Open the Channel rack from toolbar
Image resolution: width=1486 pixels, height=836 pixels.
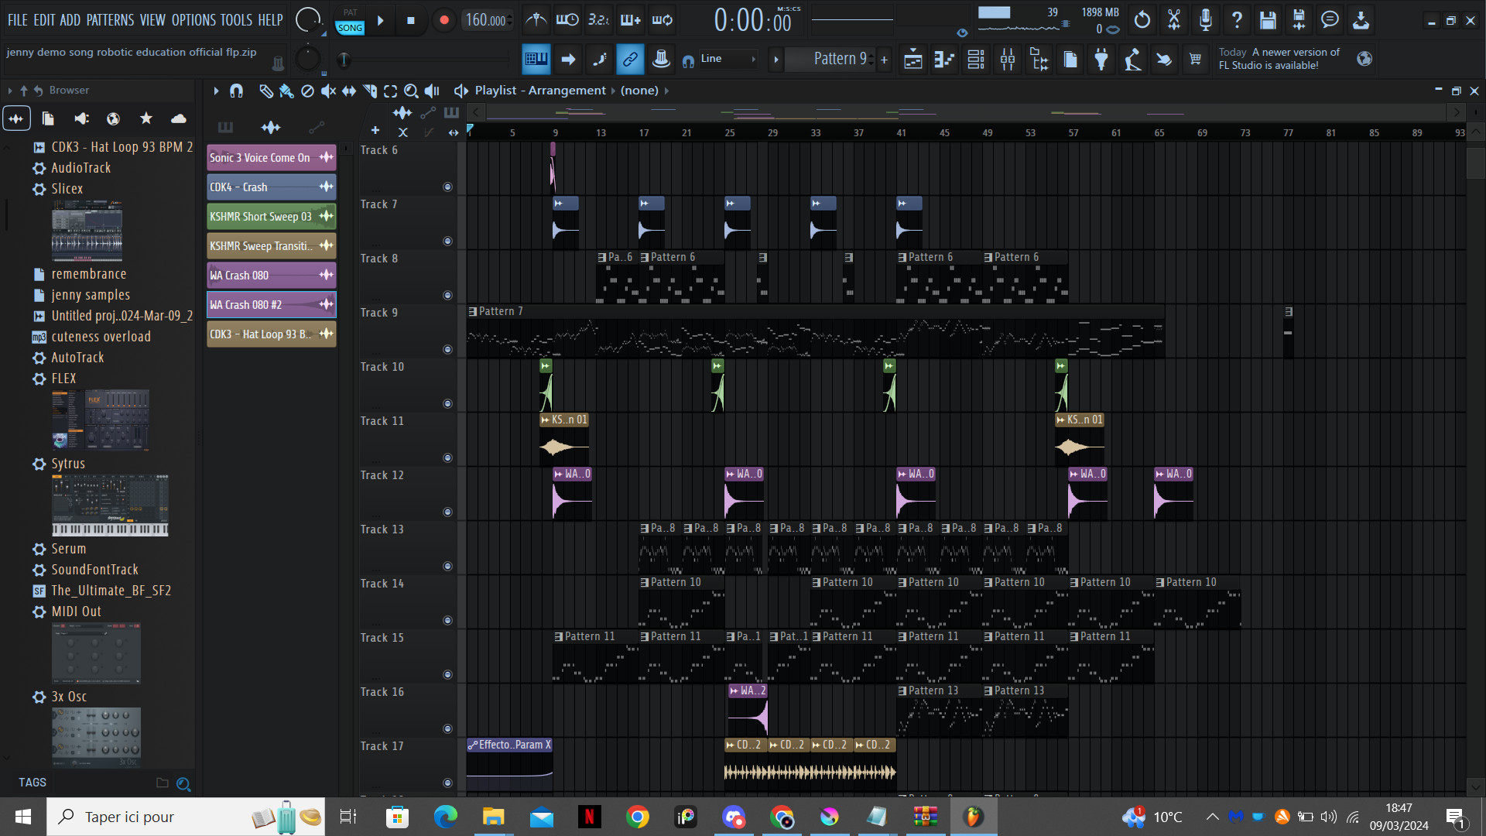click(x=976, y=59)
